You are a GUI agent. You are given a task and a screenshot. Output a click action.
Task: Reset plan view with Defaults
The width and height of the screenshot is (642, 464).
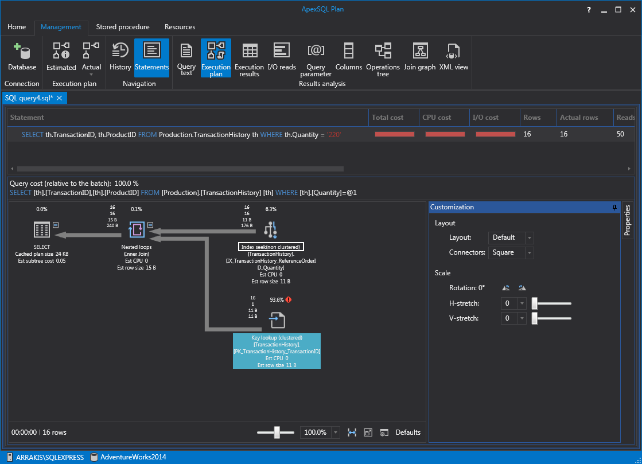pyautogui.click(x=408, y=432)
